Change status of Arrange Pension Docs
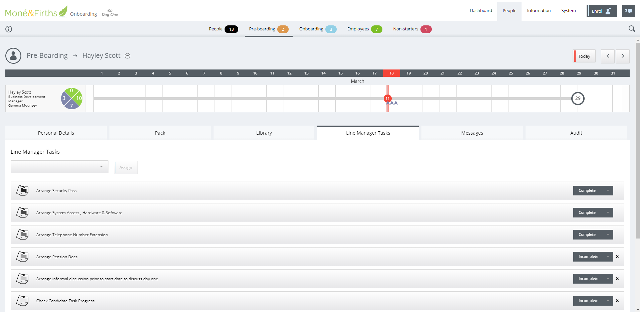This screenshot has height=312, width=640. click(x=593, y=257)
